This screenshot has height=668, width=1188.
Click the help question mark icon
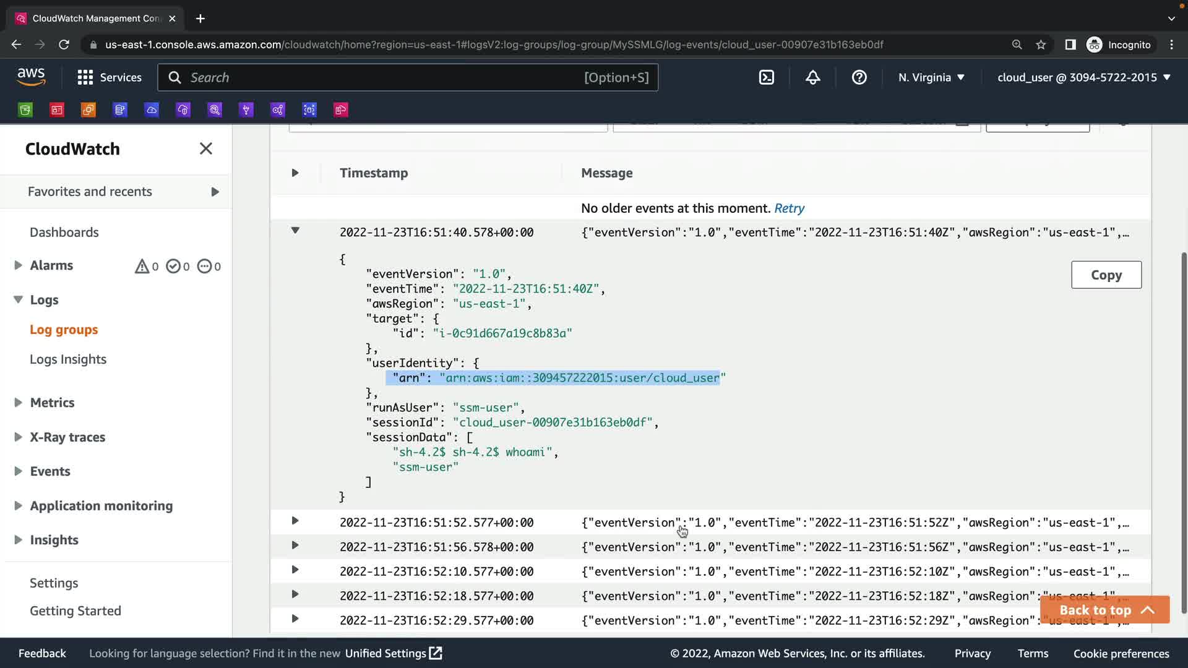(859, 77)
